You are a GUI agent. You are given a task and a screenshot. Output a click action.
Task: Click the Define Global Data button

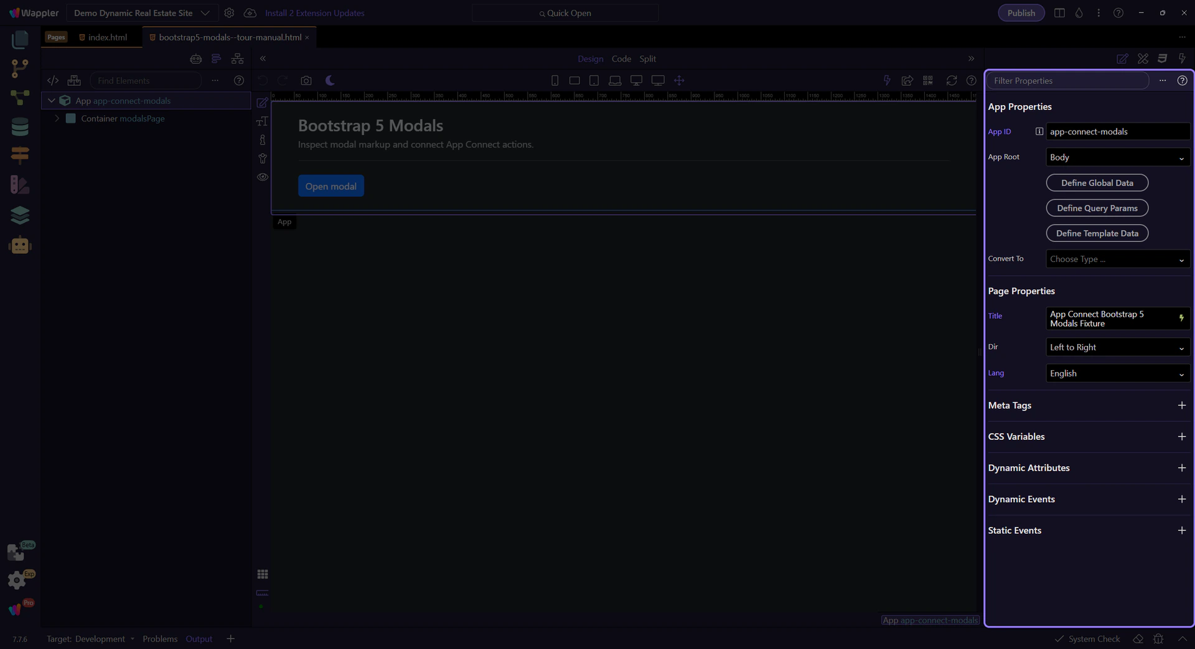[1097, 183]
